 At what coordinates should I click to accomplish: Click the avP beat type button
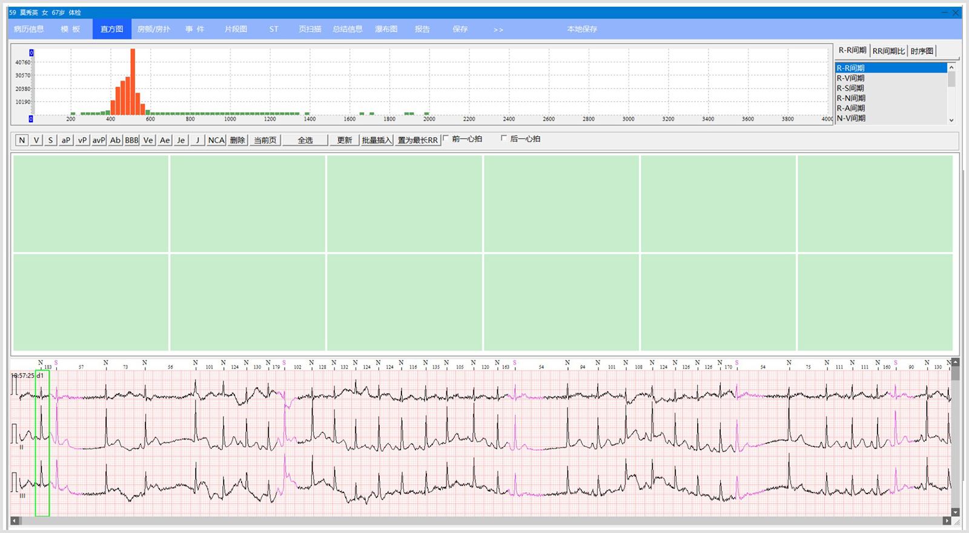pyautogui.click(x=99, y=140)
